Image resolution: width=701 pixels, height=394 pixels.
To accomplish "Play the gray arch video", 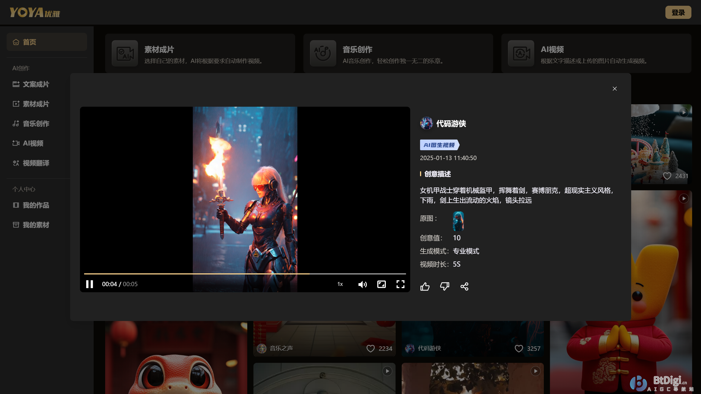I will pyautogui.click(x=387, y=371).
